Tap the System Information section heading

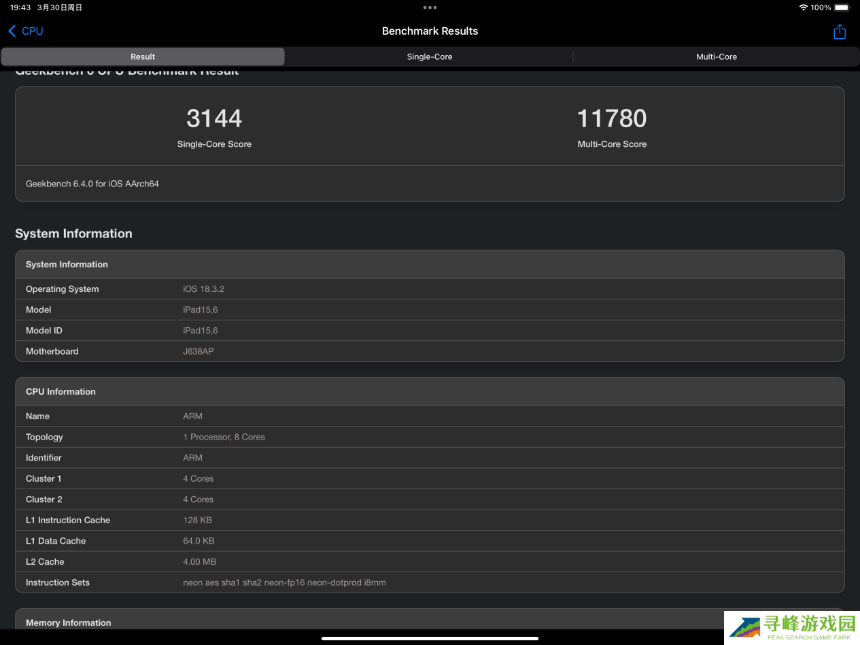click(73, 233)
